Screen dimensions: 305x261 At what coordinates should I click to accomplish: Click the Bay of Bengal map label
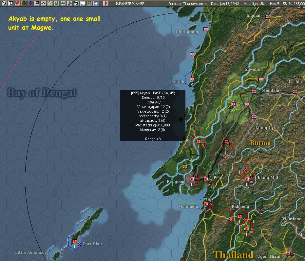42,93
